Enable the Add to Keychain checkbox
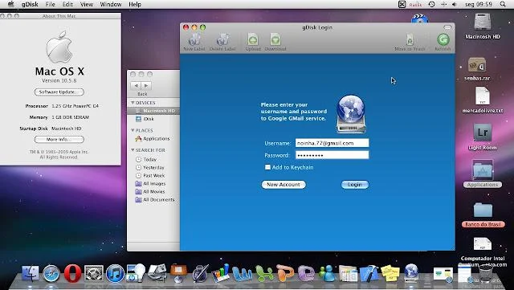 [267, 167]
